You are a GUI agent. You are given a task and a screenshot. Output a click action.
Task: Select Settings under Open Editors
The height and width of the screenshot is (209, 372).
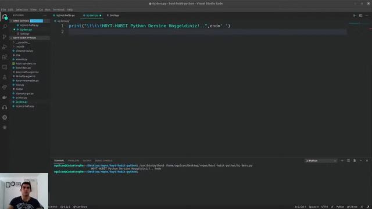point(24,34)
